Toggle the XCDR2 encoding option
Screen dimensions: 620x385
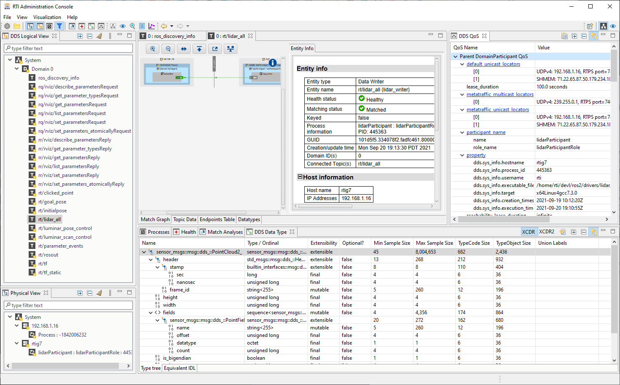pyautogui.click(x=546, y=232)
